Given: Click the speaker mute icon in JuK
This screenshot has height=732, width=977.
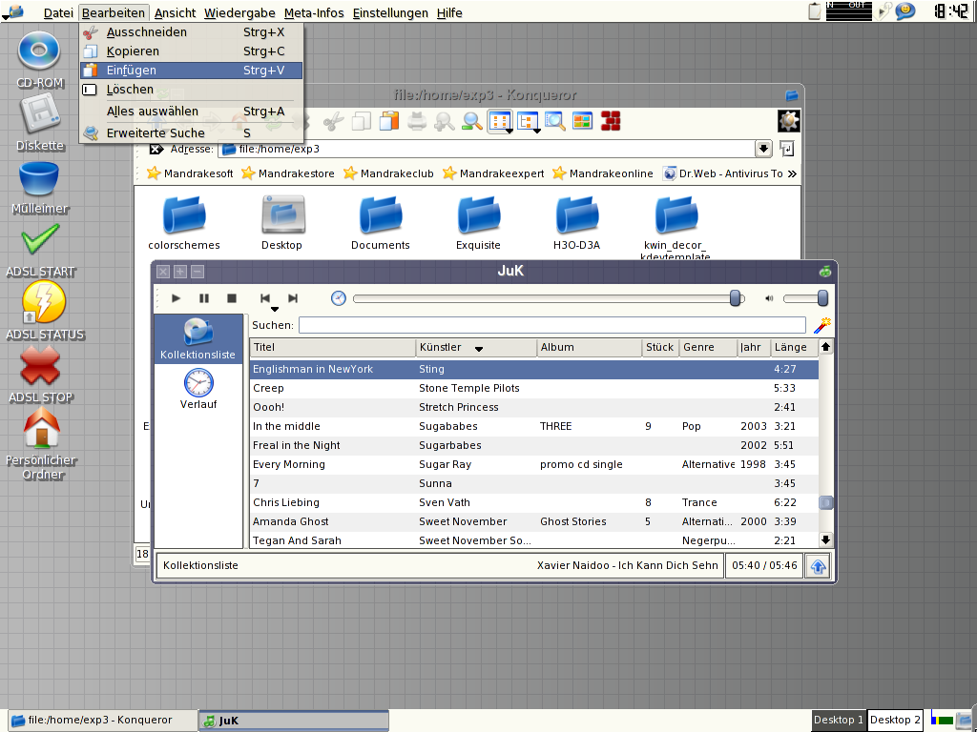Looking at the screenshot, I should pos(769,298).
